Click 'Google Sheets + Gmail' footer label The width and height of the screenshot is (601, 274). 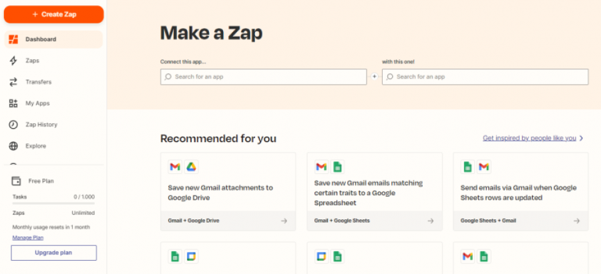pyautogui.click(x=488, y=221)
